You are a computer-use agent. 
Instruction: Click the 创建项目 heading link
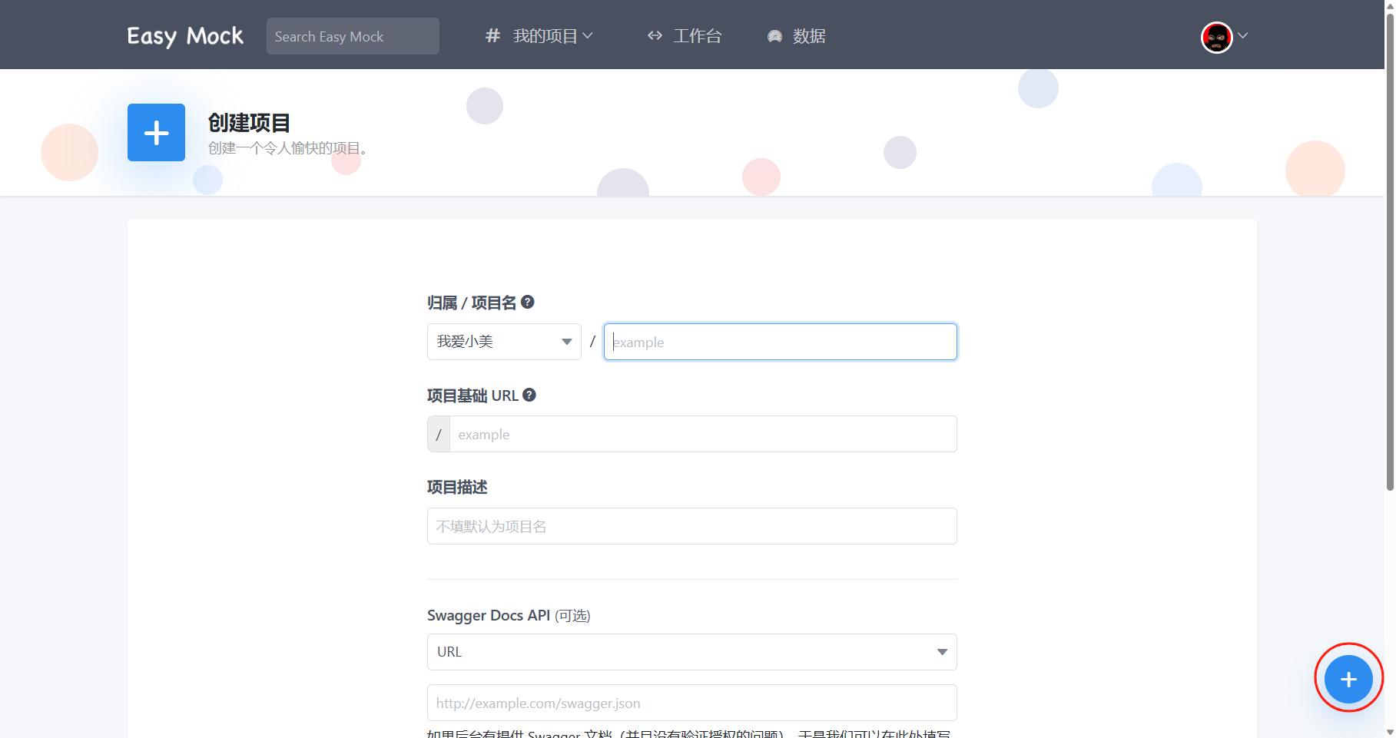point(247,123)
